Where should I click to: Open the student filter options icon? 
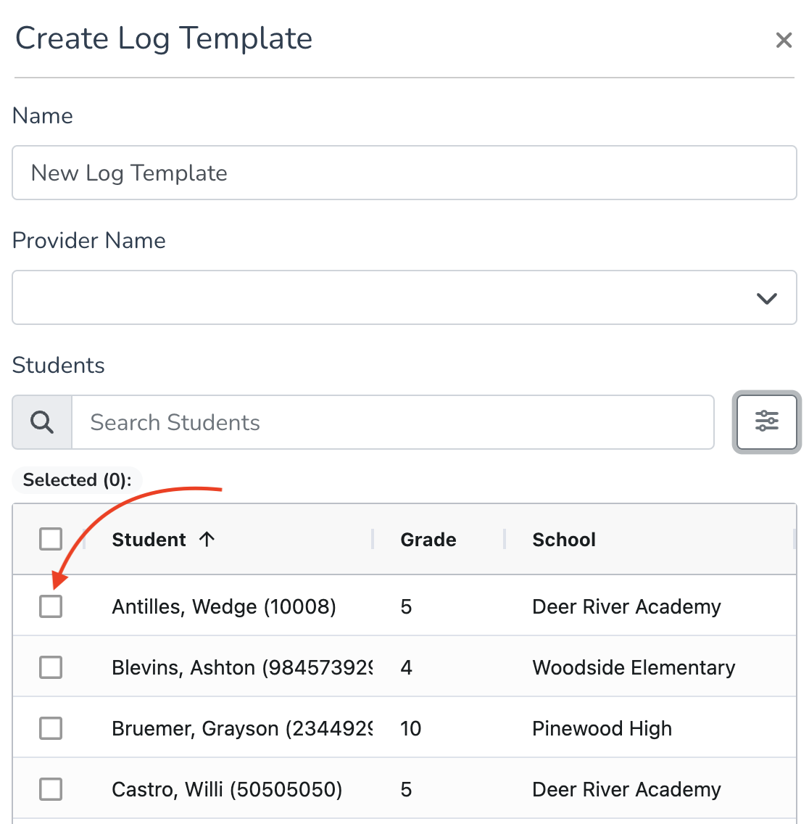tap(766, 421)
